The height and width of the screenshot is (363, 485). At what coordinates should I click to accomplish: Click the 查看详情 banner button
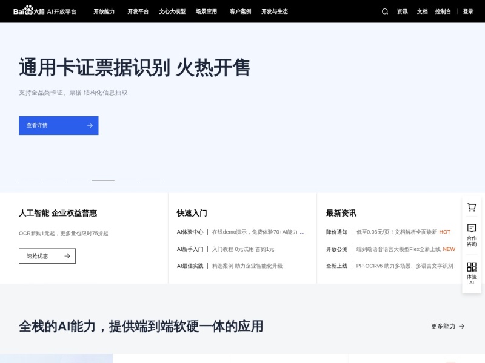59,125
